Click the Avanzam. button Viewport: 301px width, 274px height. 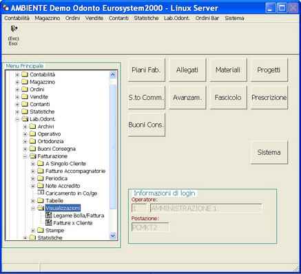coord(187,97)
